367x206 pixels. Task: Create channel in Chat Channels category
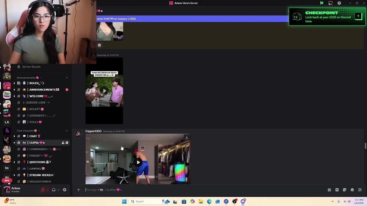pyautogui.click(x=67, y=131)
